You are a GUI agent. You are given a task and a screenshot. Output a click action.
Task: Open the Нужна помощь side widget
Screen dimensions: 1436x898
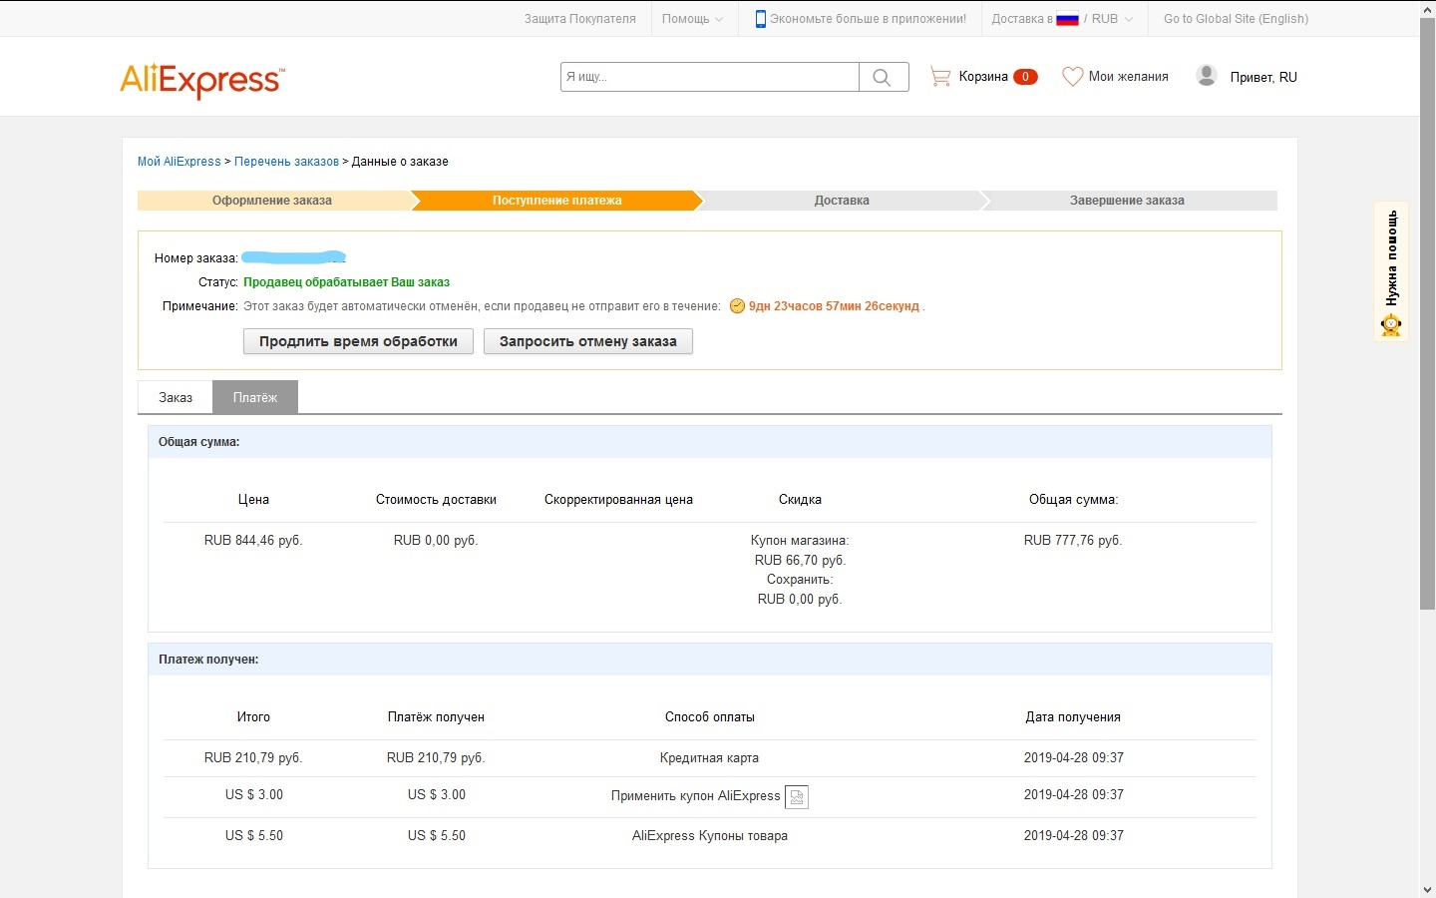(1391, 271)
